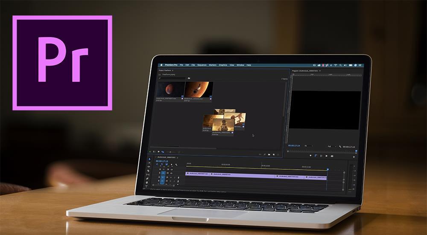Viewport: 427px width, 235px height.
Task: Open the Full playback resolution dropdown
Action: click(x=332, y=146)
